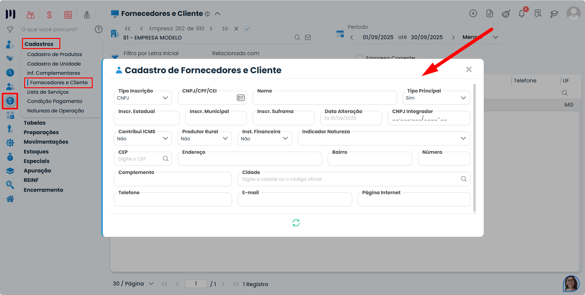Go to the home icon in left rail

tap(10, 199)
